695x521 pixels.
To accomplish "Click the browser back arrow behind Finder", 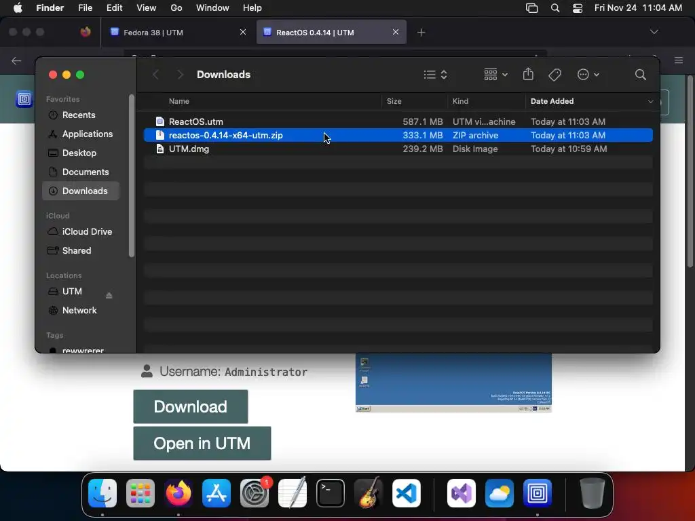I will (x=16, y=60).
